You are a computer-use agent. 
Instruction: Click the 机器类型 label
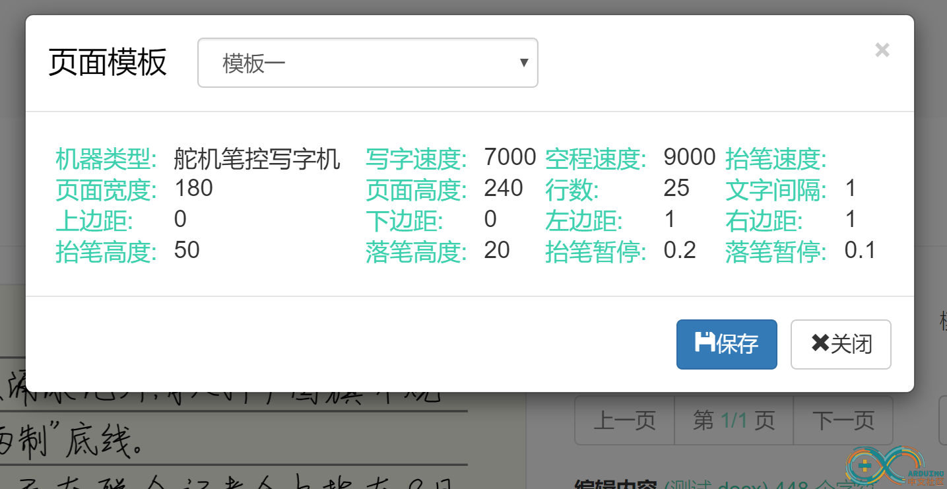tap(106, 159)
